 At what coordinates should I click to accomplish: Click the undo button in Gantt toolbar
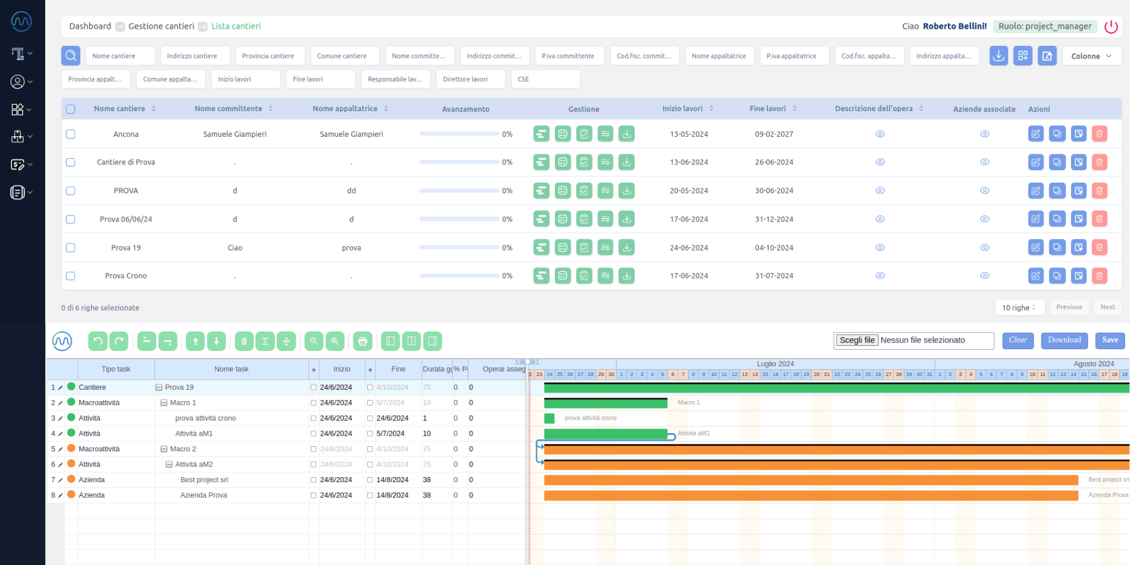tap(97, 341)
